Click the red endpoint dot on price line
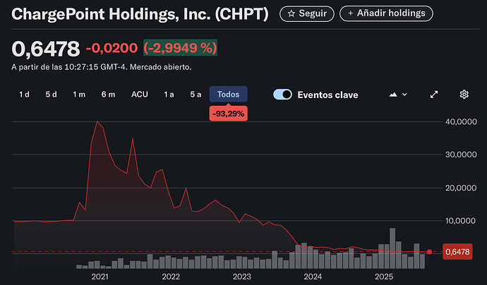Viewport: 487px width, 285px height. point(429,252)
